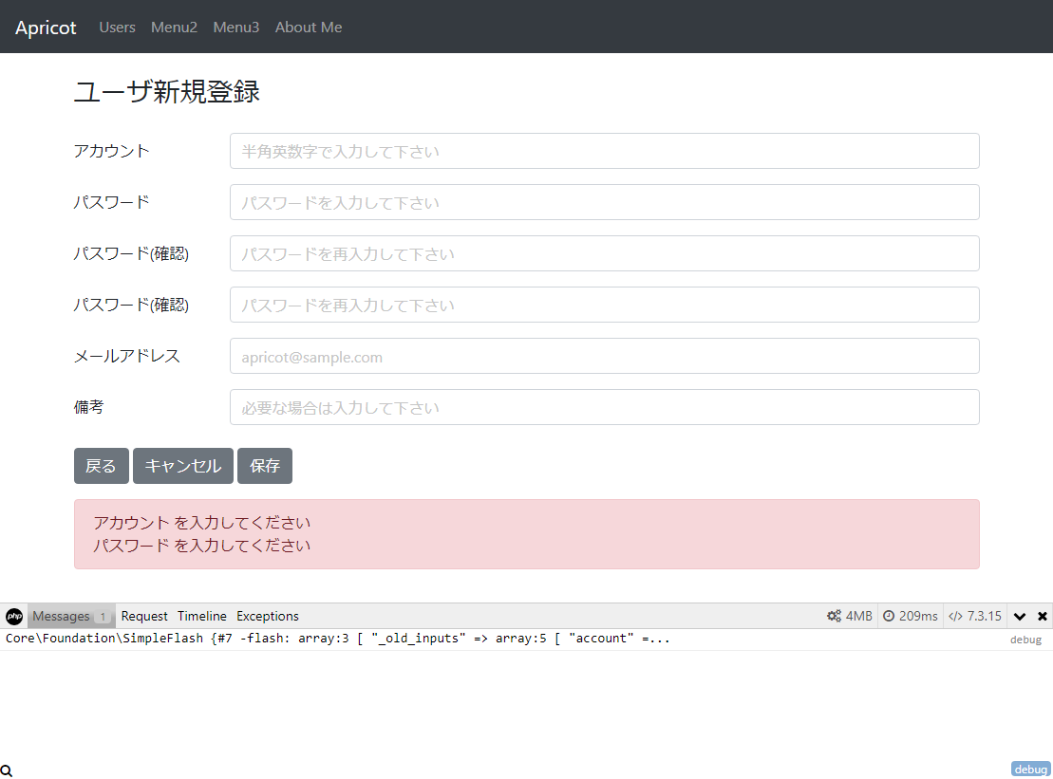Collapse the debug bar using the chevron
This screenshot has height=779, width=1053.
tap(1020, 617)
